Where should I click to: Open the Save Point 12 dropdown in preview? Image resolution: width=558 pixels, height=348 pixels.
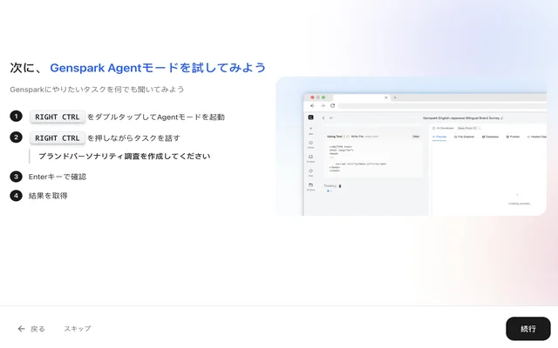pos(469,128)
